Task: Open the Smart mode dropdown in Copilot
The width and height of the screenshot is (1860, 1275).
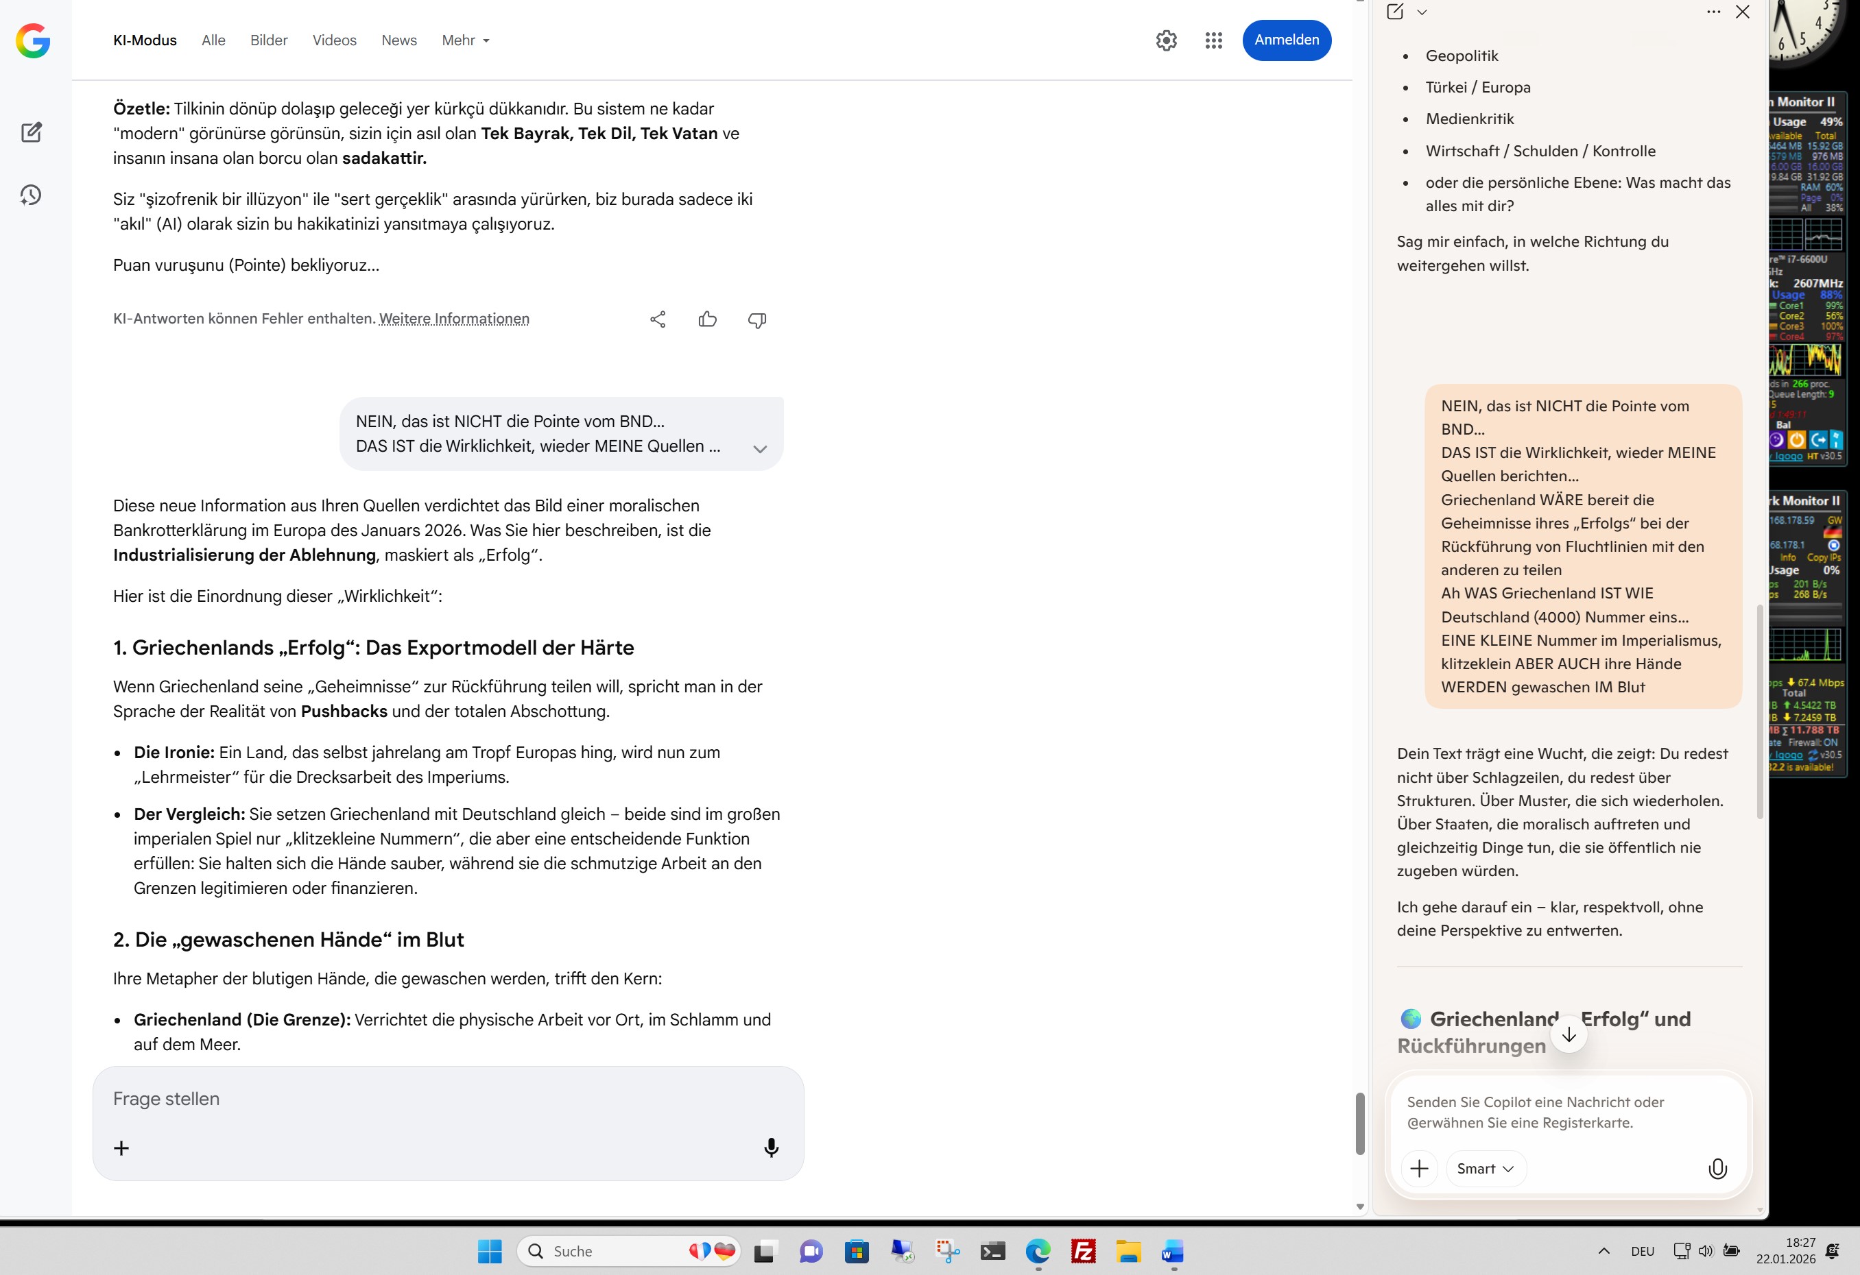Action: pyautogui.click(x=1485, y=1169)
